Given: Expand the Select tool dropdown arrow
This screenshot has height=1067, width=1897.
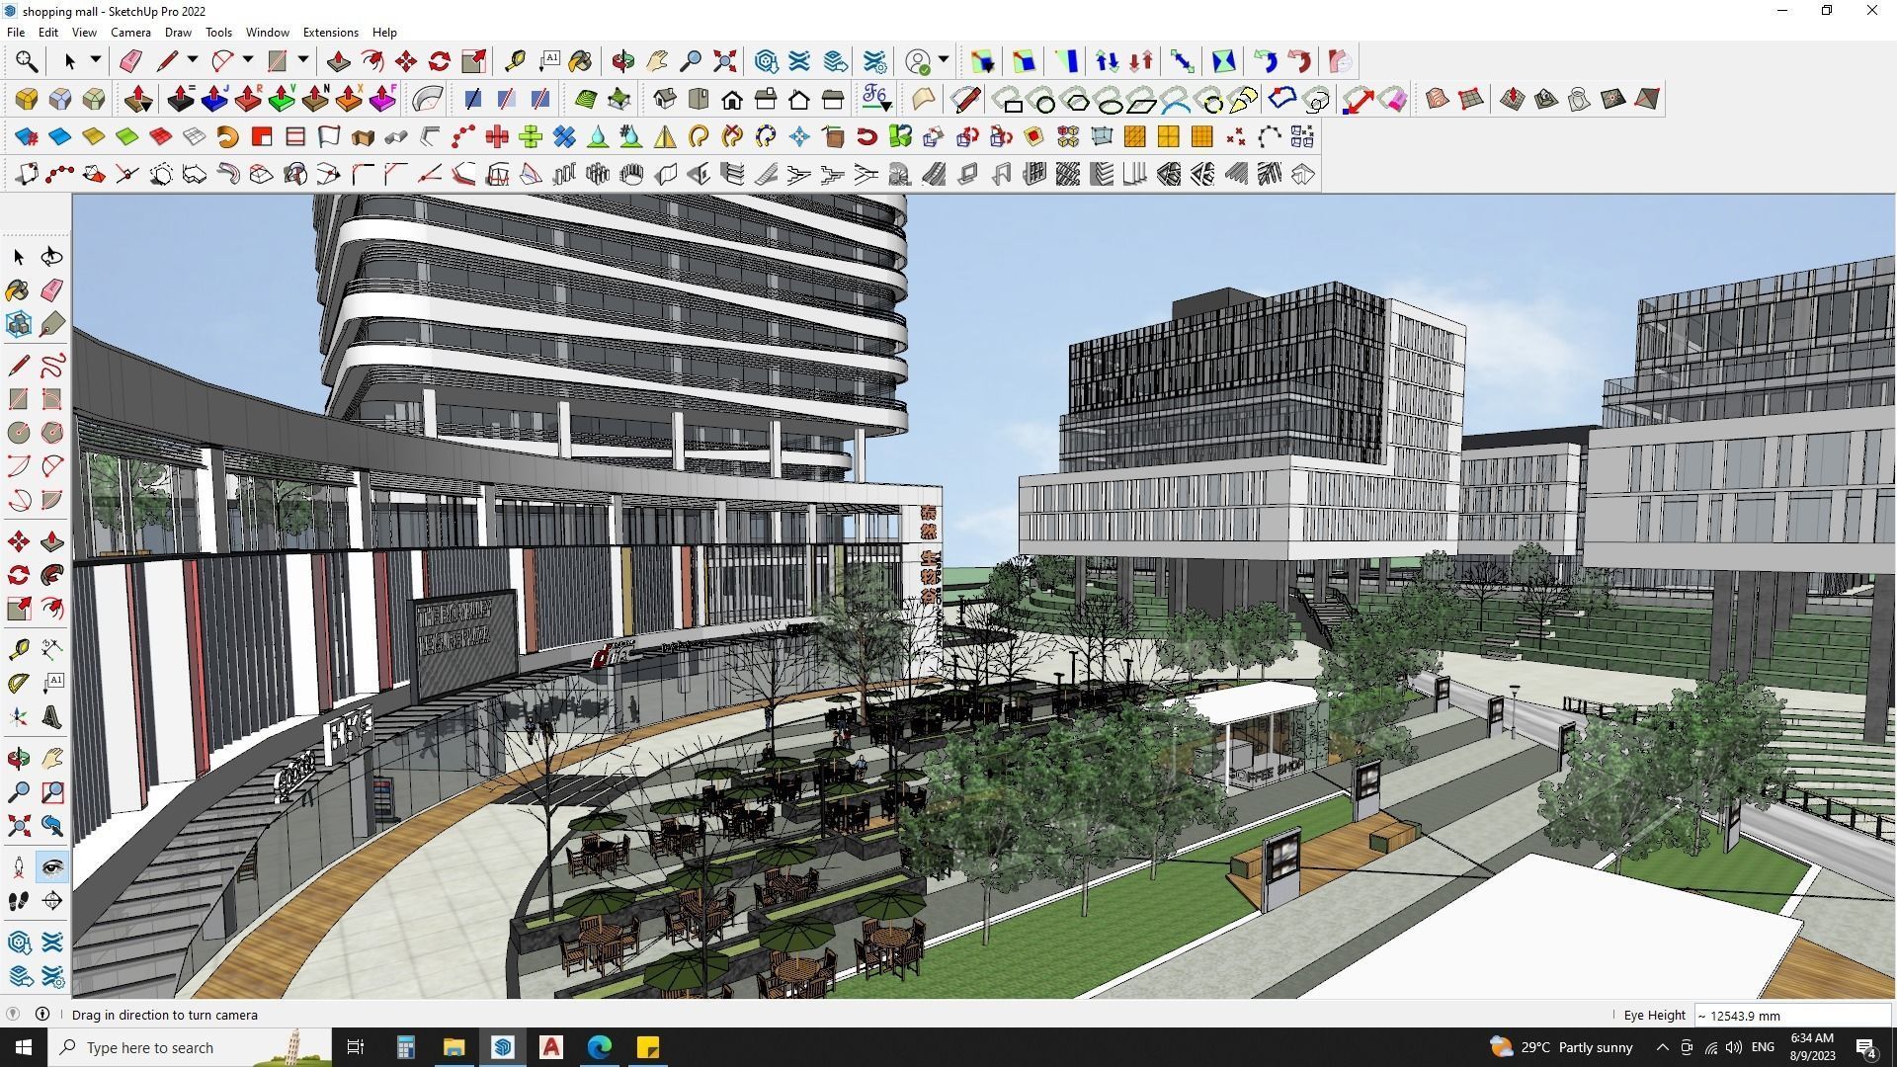Looking at the screenshot, I should coord(96,60).
